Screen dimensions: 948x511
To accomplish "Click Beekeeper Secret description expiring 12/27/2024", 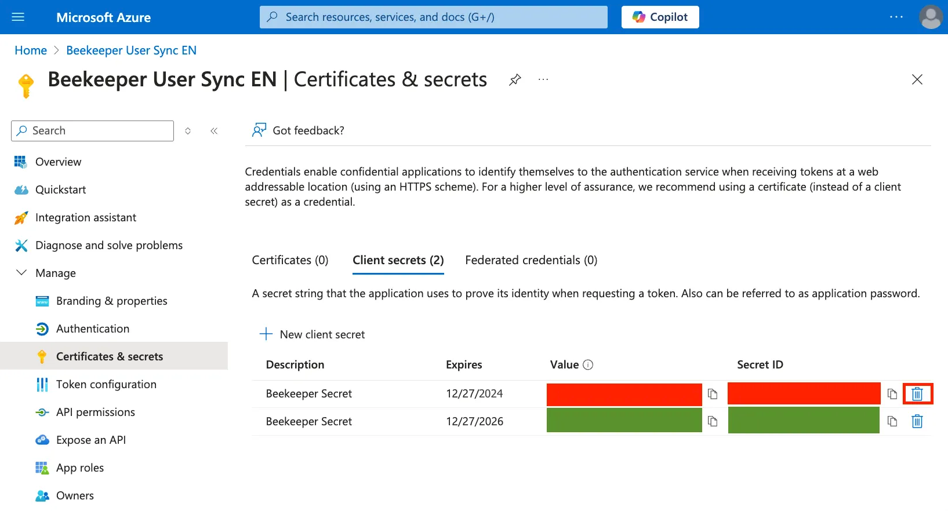I will point(309,393).
